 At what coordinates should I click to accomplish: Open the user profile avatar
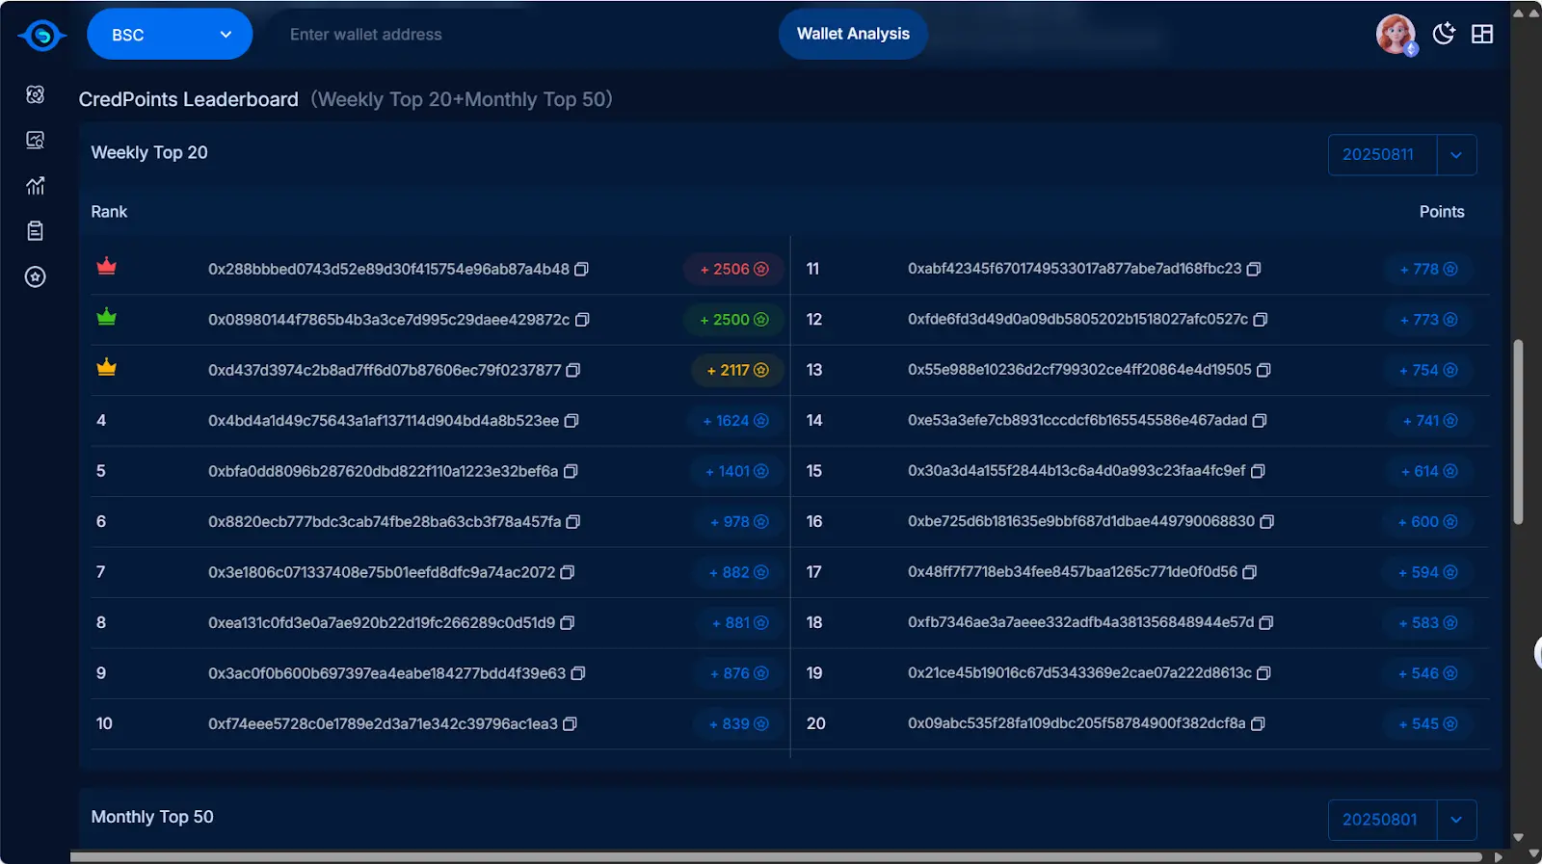[x=1396, y=35]
